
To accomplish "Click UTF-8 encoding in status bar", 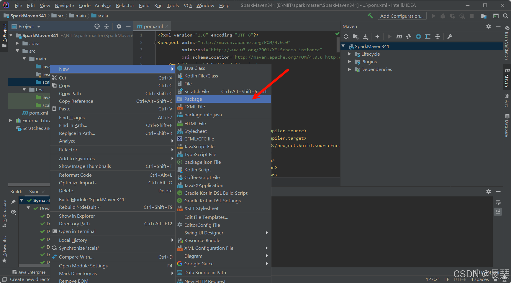I will [x=460, y=279].
